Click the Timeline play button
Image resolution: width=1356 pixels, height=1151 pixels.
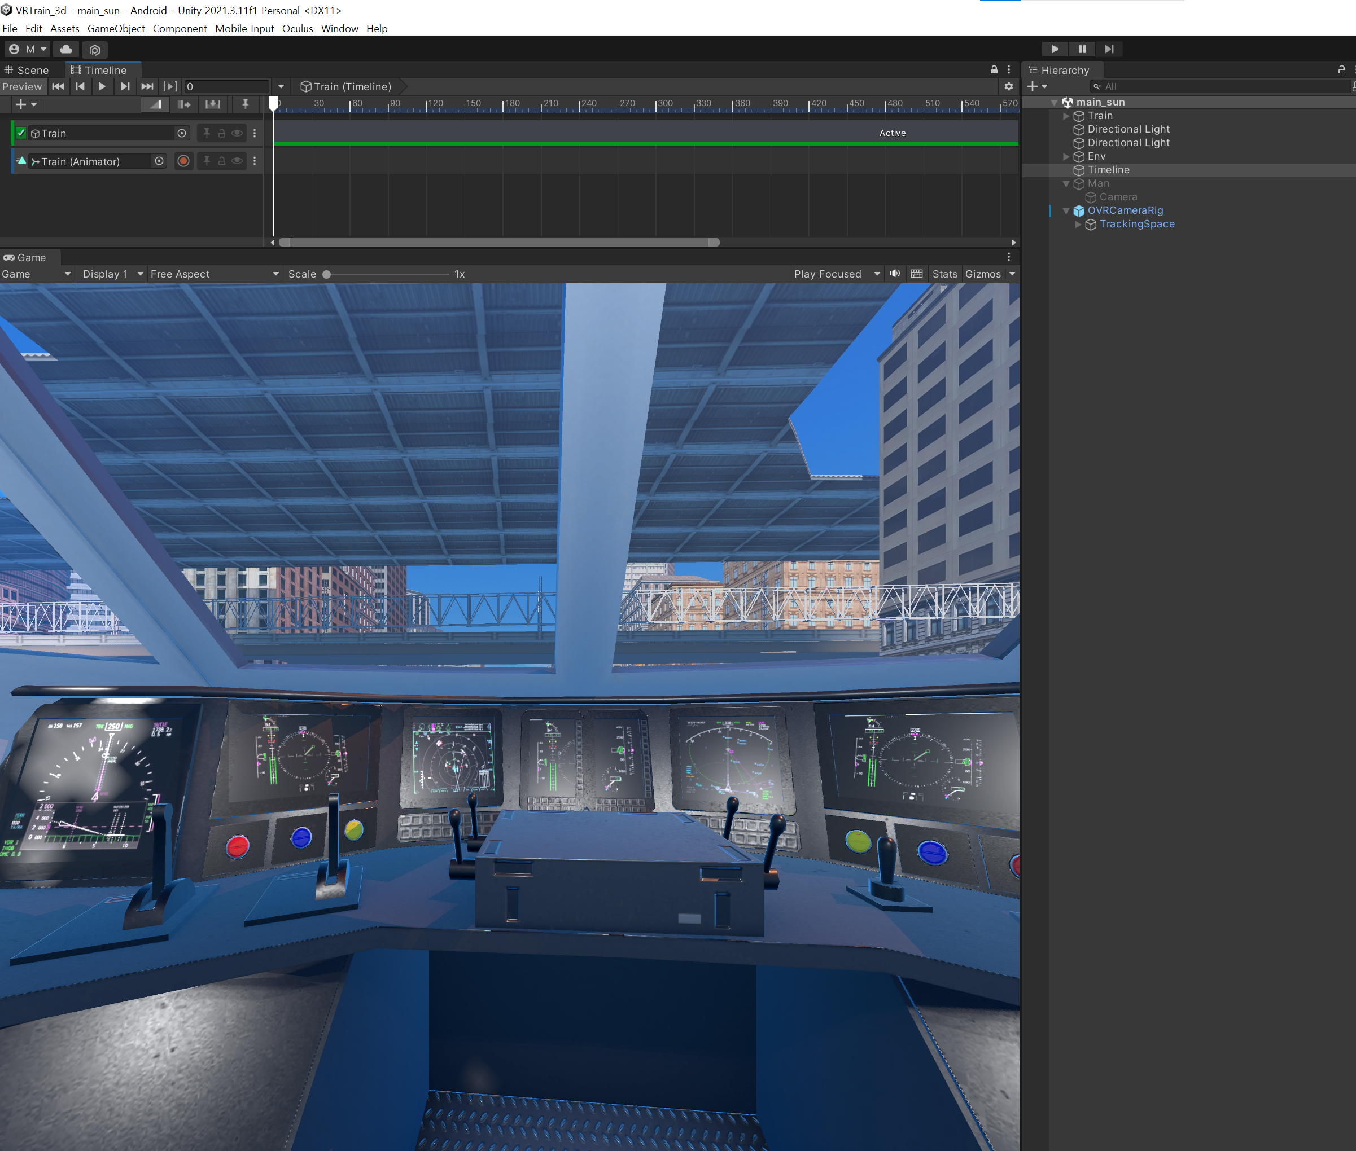[x=102, y=86]
